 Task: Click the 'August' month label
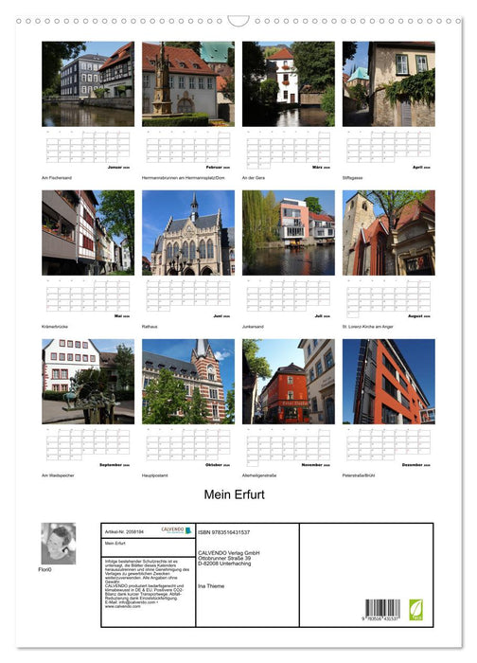[415, 316]
